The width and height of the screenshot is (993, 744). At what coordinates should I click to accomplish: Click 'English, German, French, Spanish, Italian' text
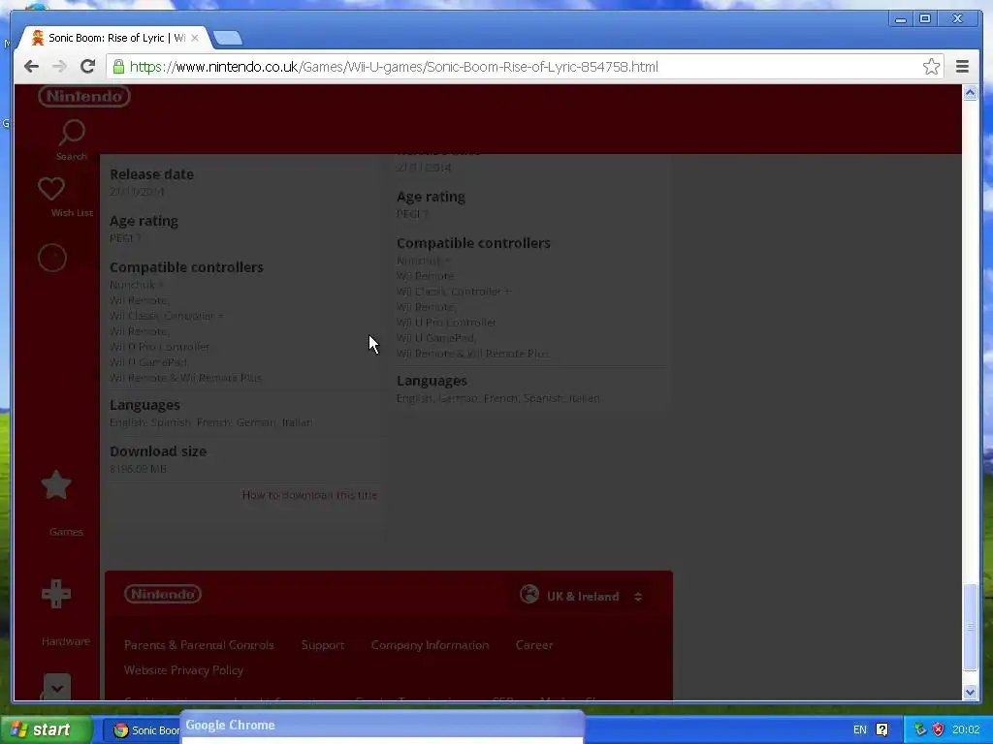click(x=498, y=398)
